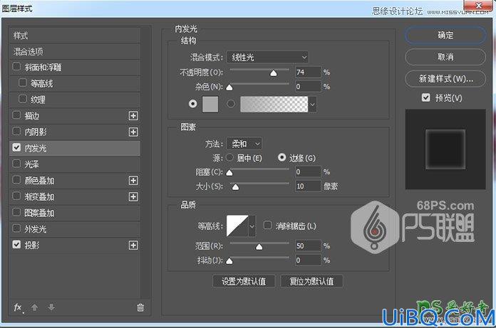
Task: Click the 复位为默认值 button
Action: tap(311, 281)
